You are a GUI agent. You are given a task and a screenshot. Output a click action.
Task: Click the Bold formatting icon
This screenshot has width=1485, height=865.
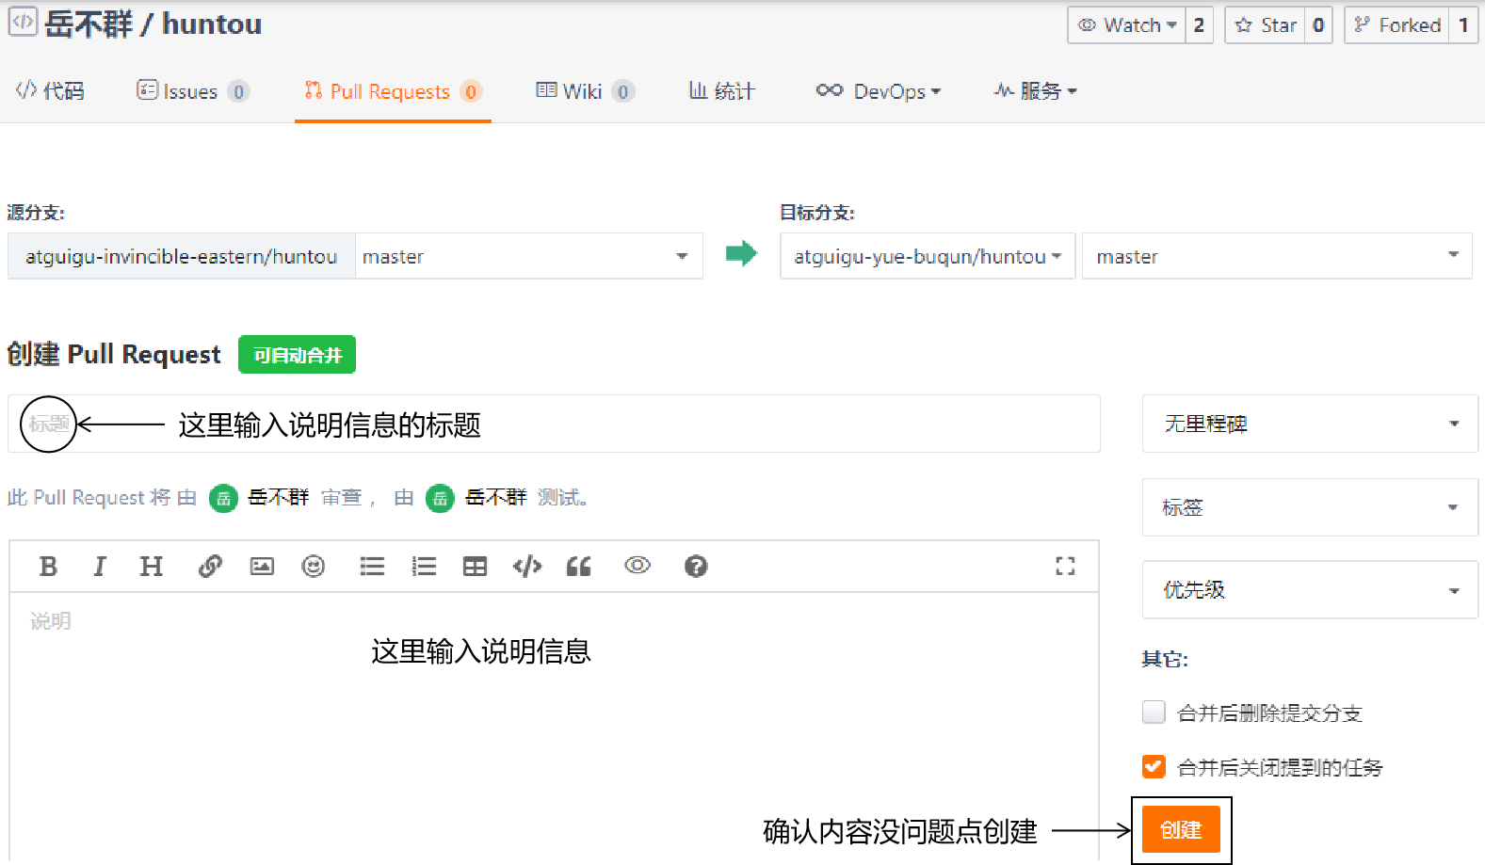pos(49,566)
